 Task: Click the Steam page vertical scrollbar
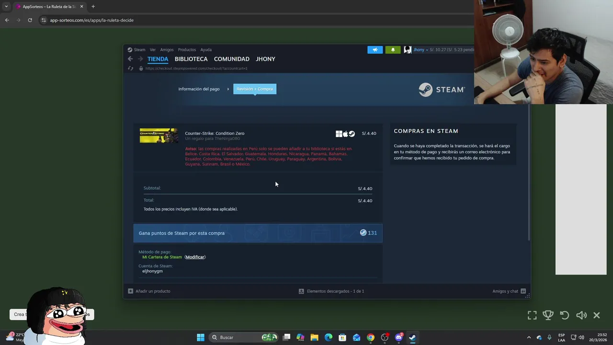[529, 172]
